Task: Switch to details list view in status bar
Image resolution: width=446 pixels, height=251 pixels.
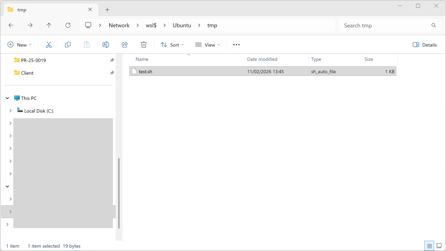Action: click(x=429, y=246)
